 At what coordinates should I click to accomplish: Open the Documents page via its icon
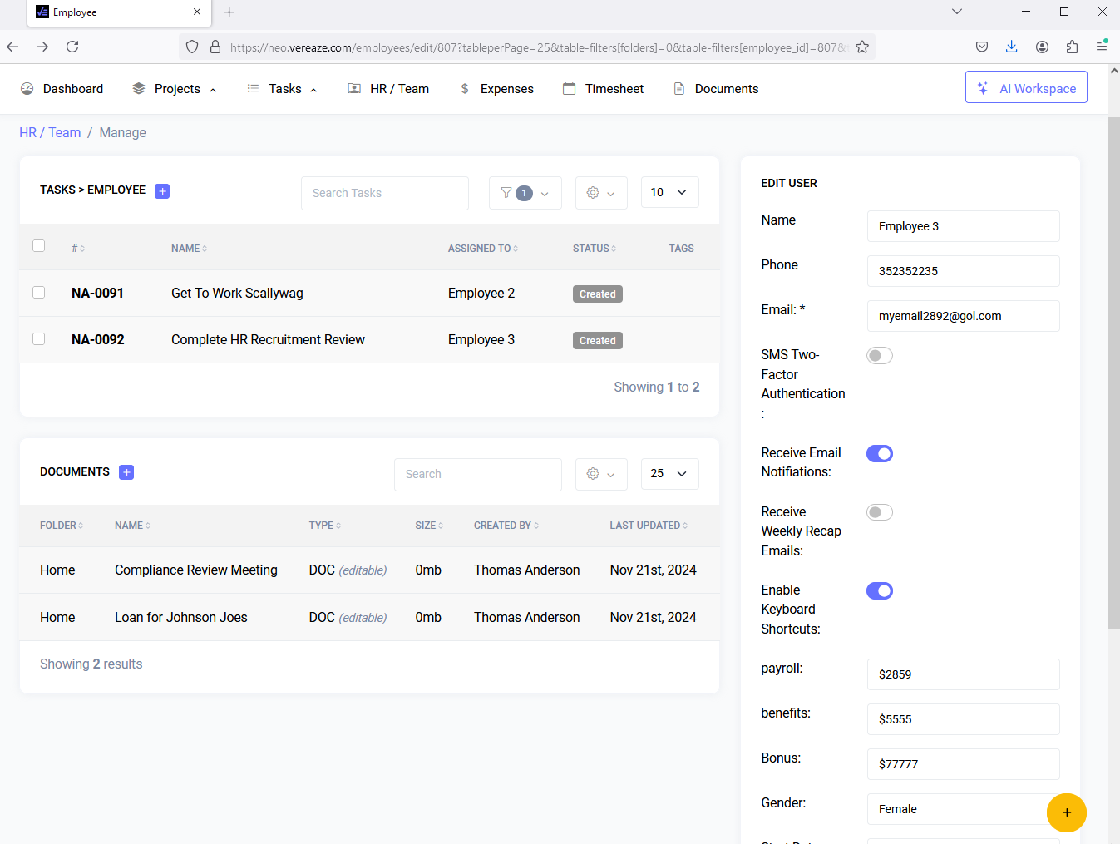678,88
